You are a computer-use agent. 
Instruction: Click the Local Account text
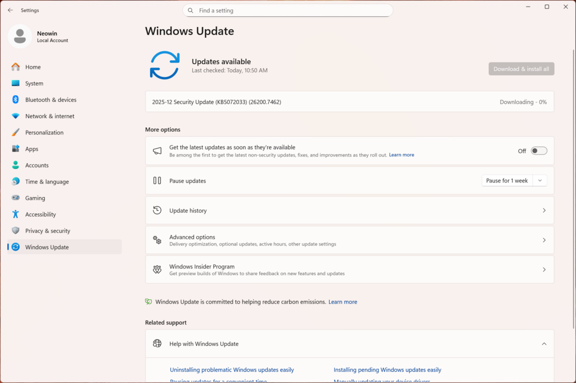point(52,41)
